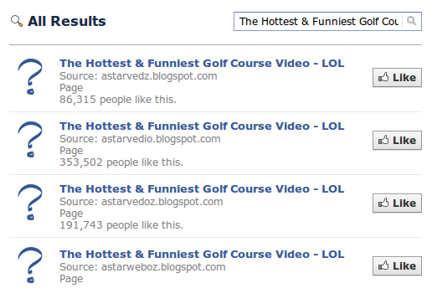
Task: Click question mark thumbnail for astarvedio result
Action: pyautogui.click(x=30, y=139)
